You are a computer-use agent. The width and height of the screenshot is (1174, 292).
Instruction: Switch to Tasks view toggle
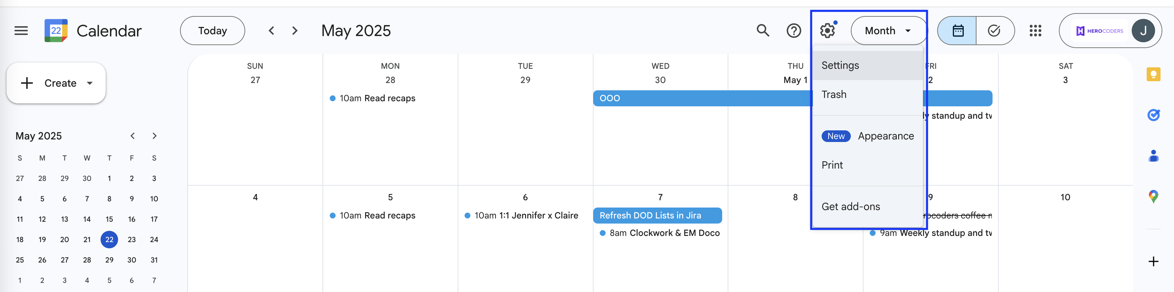click(995, 31)
